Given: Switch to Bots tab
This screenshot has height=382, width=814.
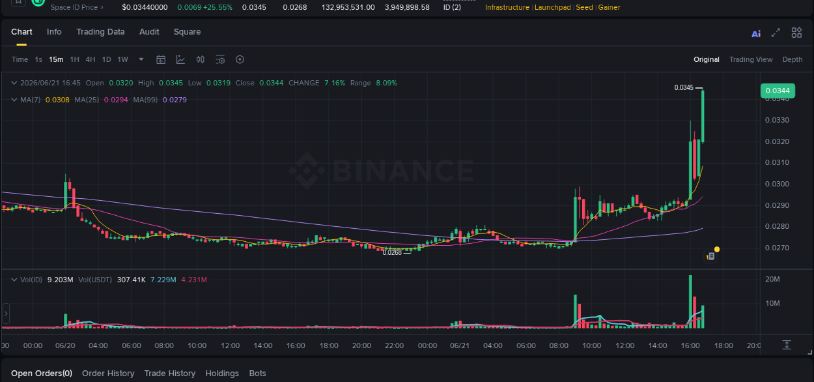Looking at the screenshot, I should point(258,374).
